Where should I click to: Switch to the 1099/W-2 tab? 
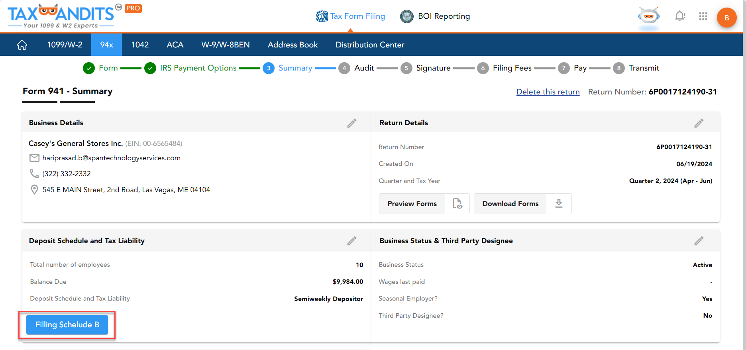[65, 45]
